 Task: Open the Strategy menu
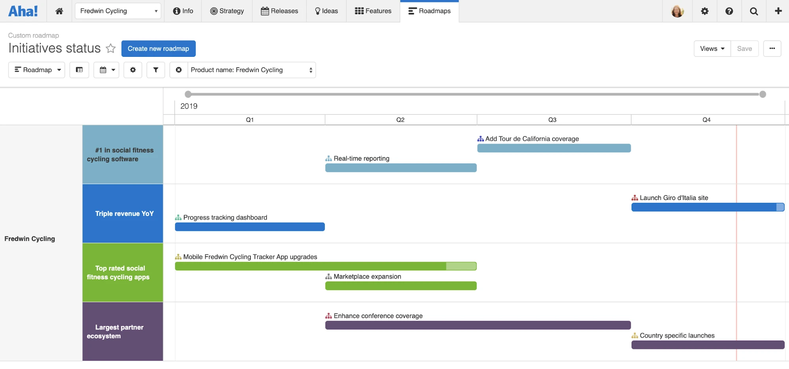pyautogui.click(x=227, y=11)
